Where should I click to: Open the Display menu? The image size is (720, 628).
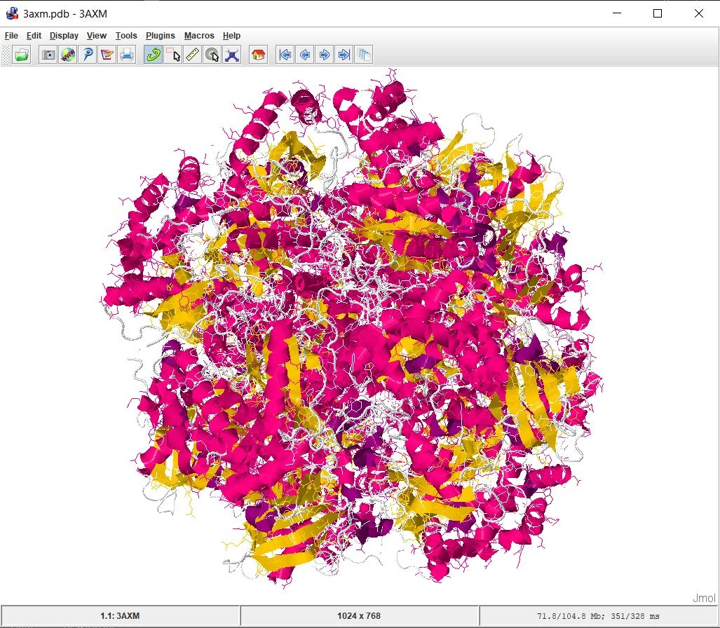click(64, 35)
